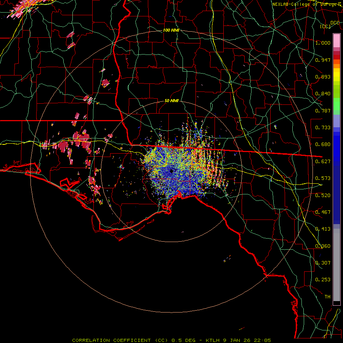Image resolution: width=343 pixels, height=343 pixels.
Task: Pick the bright green segment of the color bar
Action: pyautogui.click(x=337, y=104)
